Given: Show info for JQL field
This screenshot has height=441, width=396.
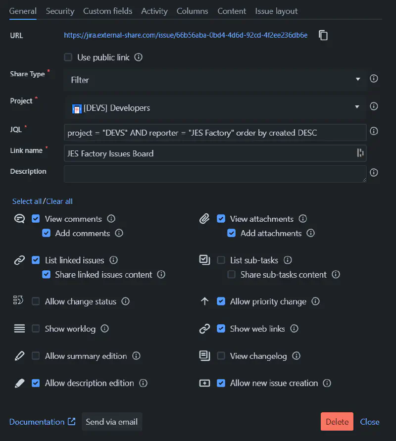Looking at the screenshot, I should 374,131.
